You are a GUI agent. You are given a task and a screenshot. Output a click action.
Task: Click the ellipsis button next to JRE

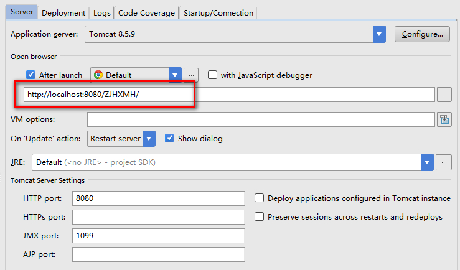tap(444, 162)
